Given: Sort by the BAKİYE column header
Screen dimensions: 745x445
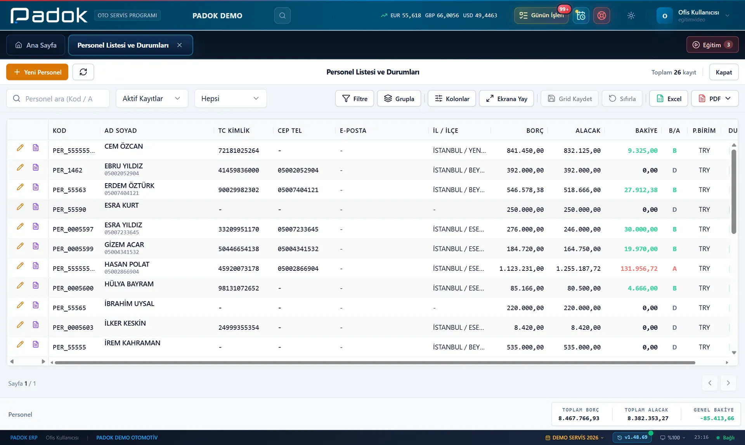Looking at the screenshot, I should [x=646, y=130].
